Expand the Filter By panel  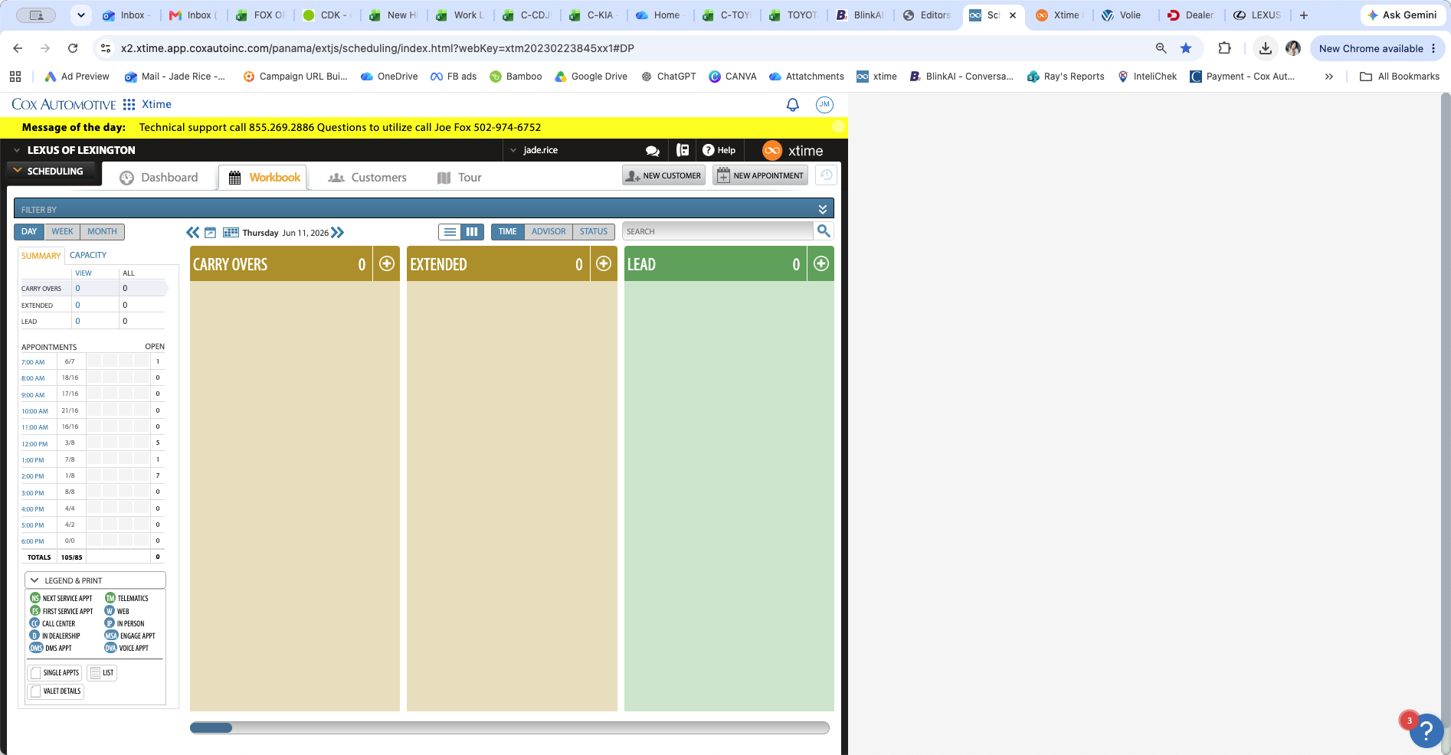(x=822, y=209)
